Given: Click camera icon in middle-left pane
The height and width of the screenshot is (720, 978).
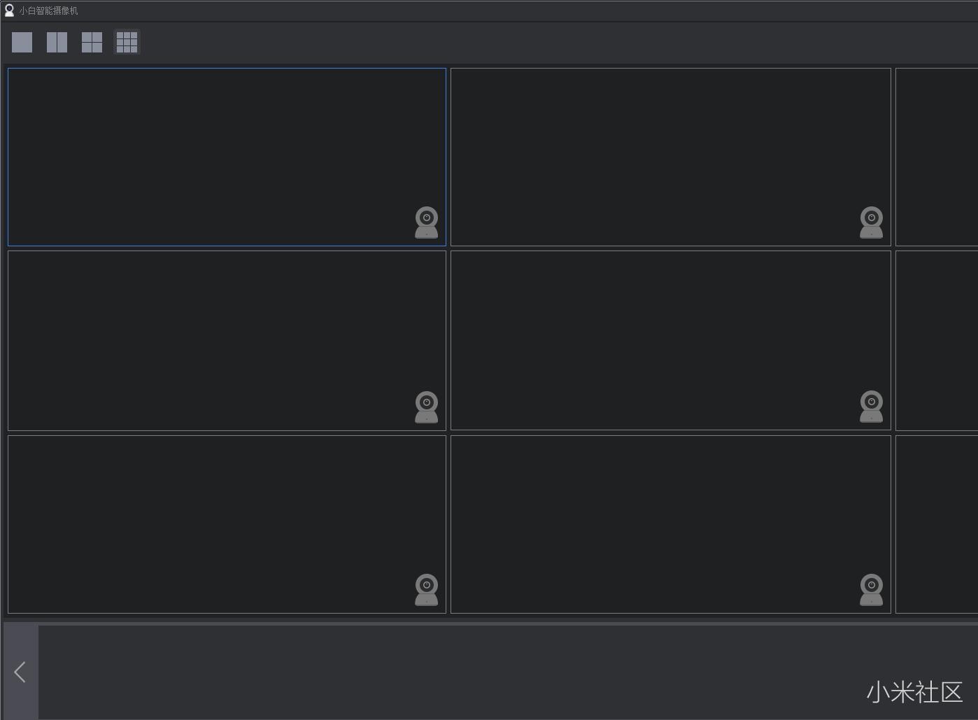Looking at the screenshot, I should click(x=427, y=407).
